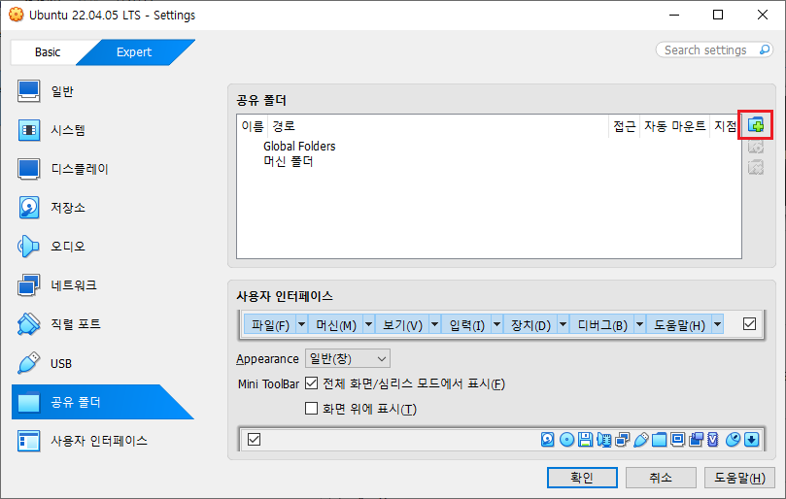This screenshot has height=499, width=786.
Task: Click the serial port icon beside 직렬 포트
Action: [28, 324]
